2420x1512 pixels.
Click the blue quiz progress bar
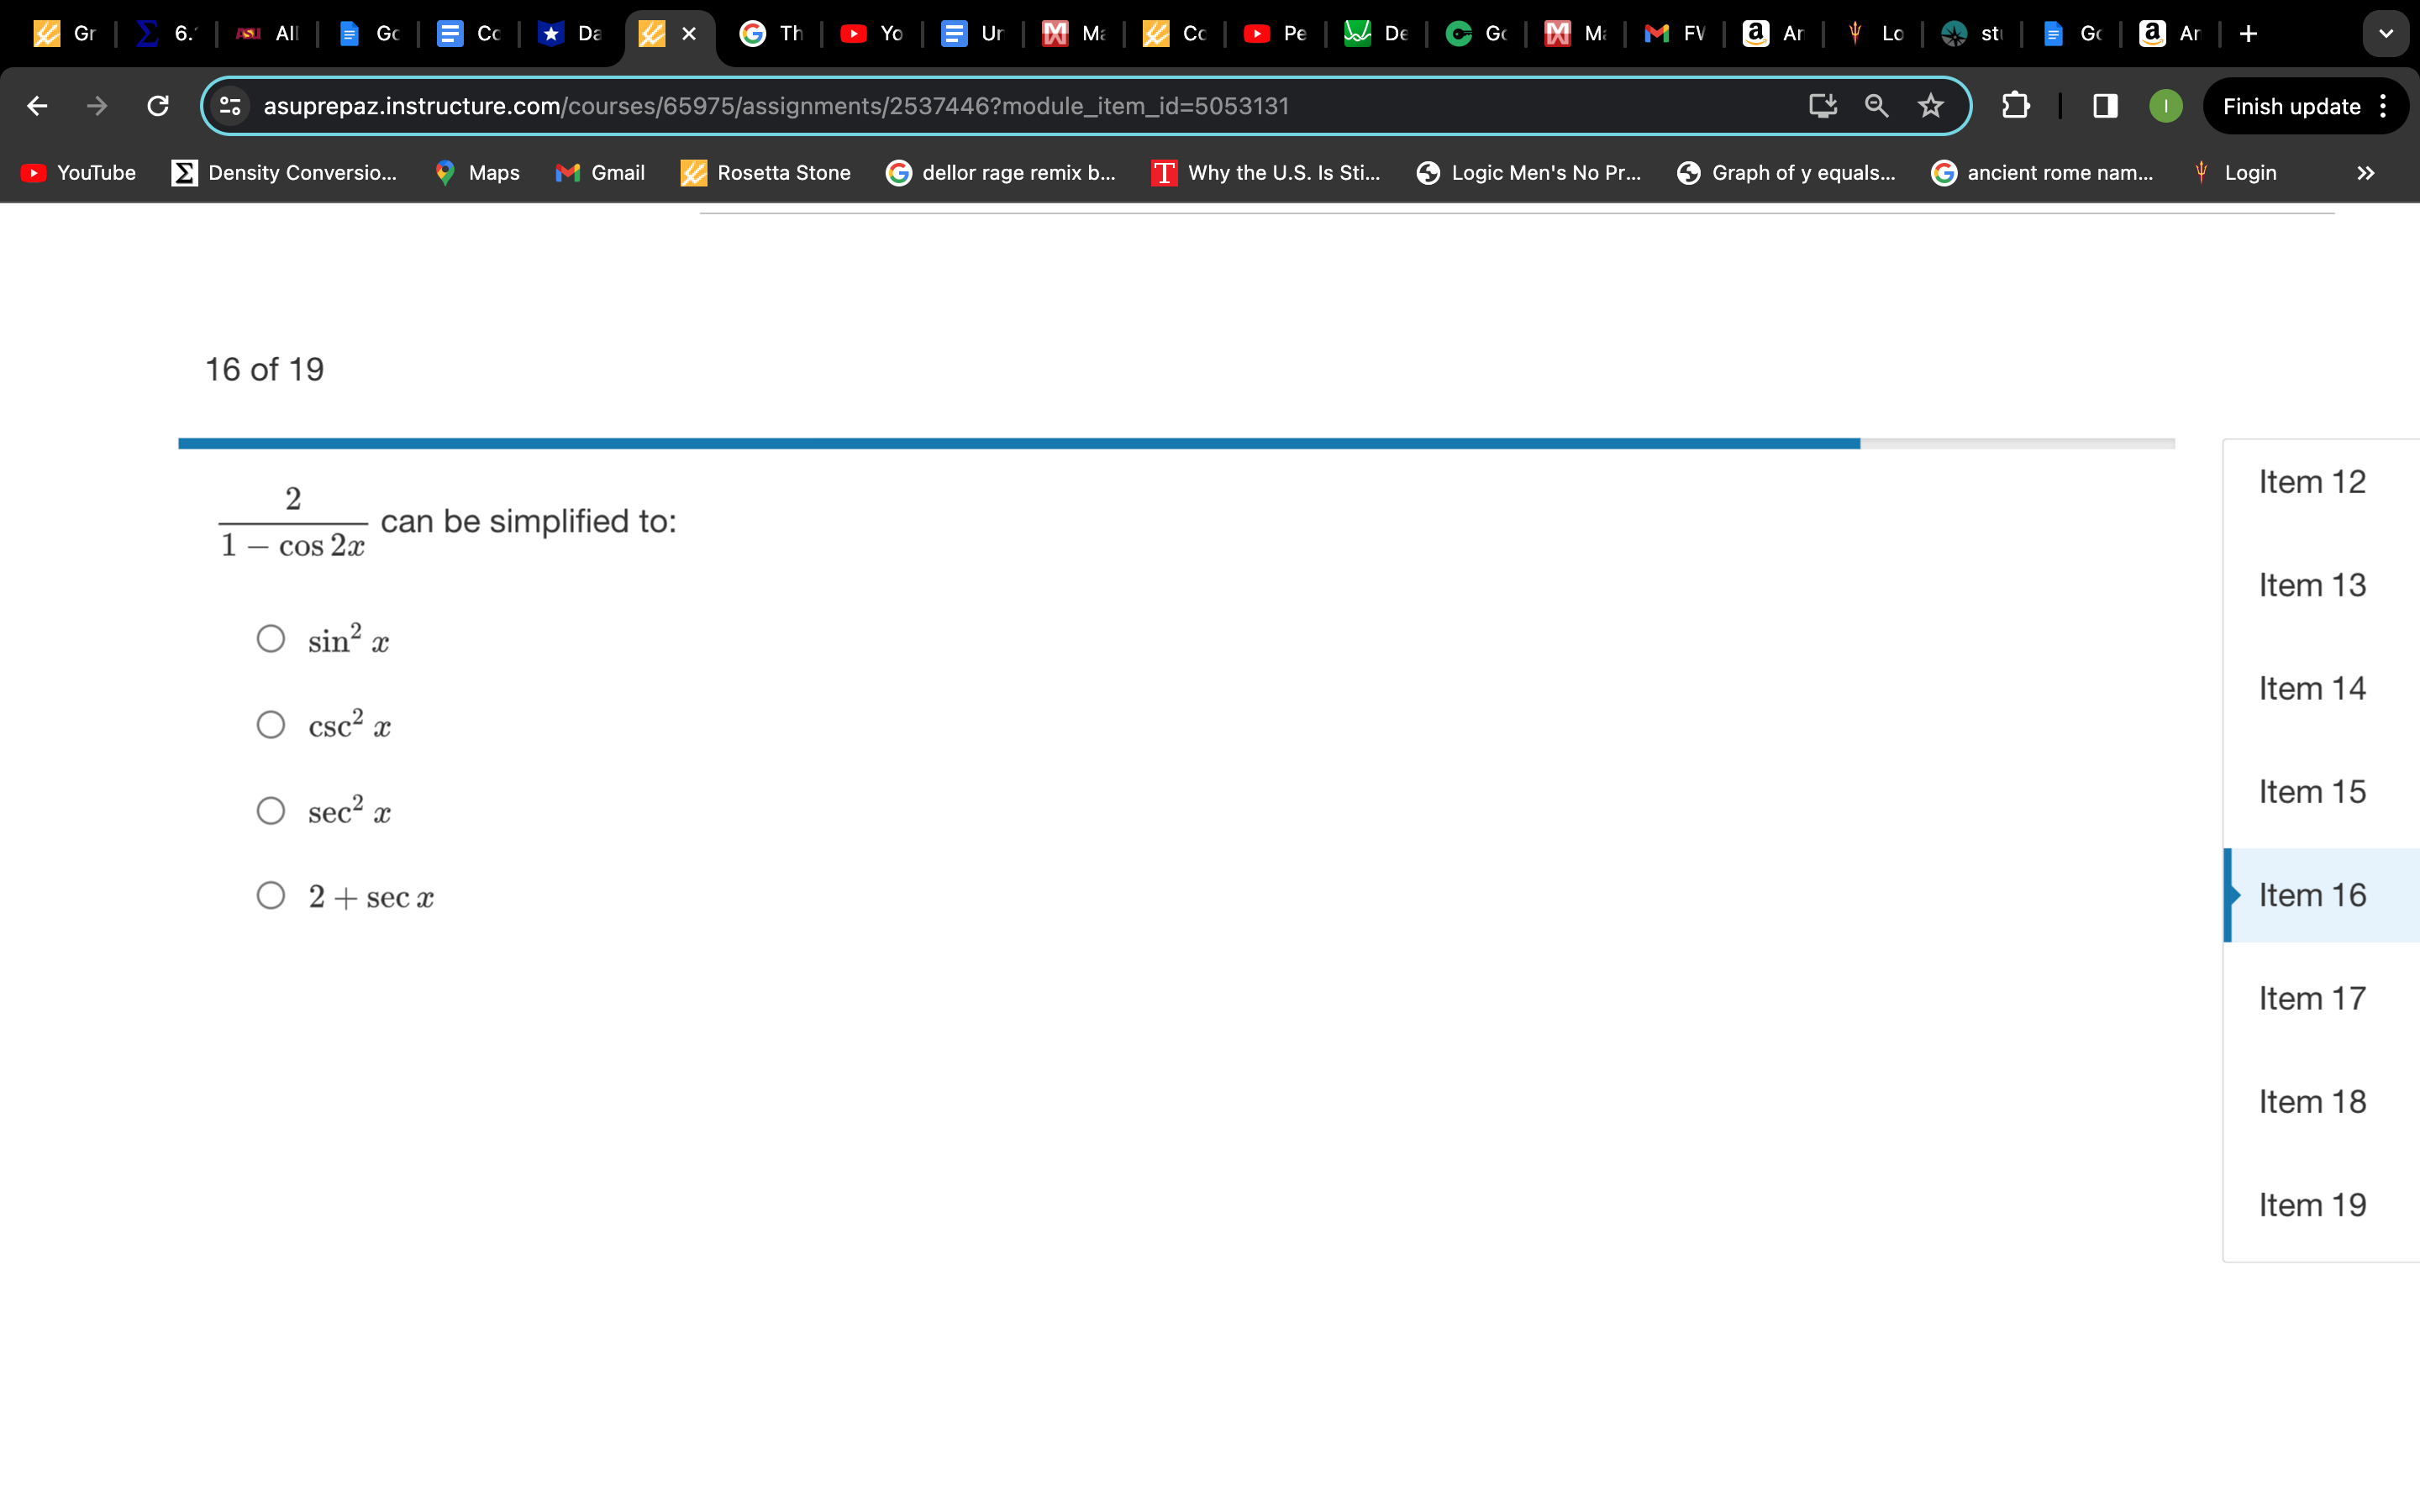click(x=1018, y=443)
